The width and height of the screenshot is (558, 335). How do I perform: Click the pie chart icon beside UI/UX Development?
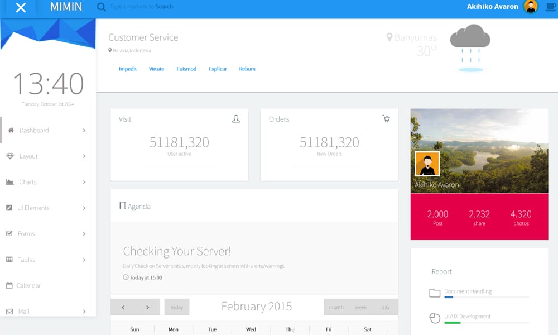tap(435, 318)
